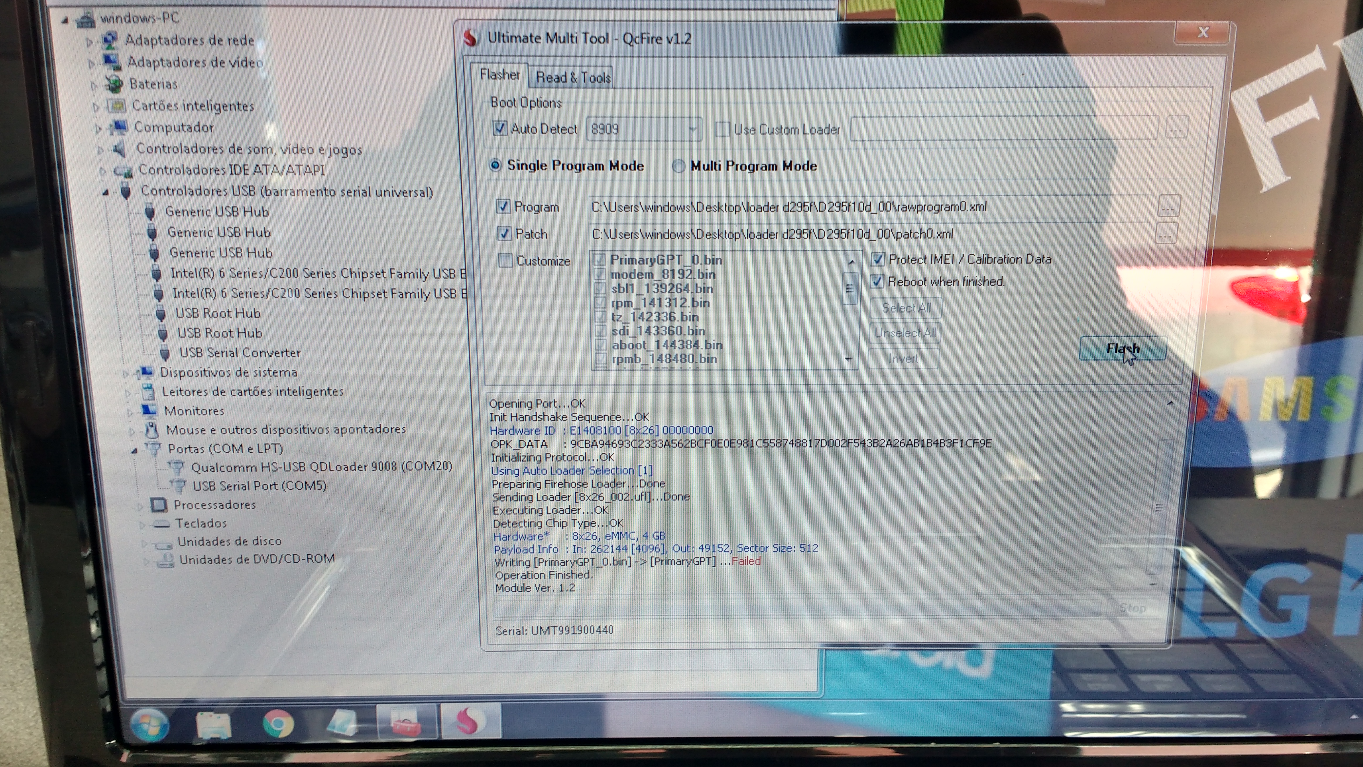Image resolution: width=1363 pixels, height=767 pixels.
Task: Open the 8909 chipset dropdown
Action: click(644, 129)
